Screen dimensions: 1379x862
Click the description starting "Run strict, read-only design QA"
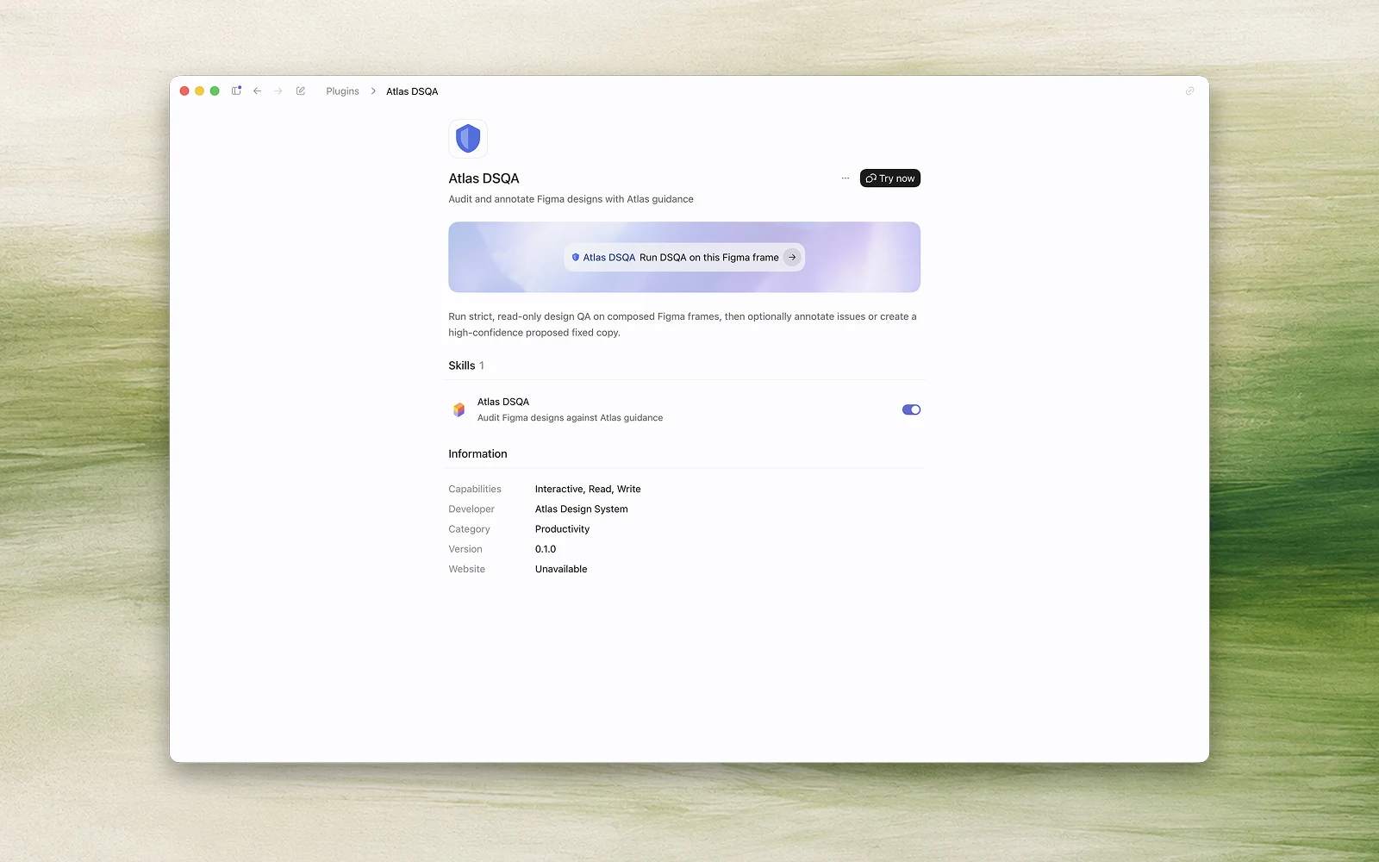(x=683, y=324)
